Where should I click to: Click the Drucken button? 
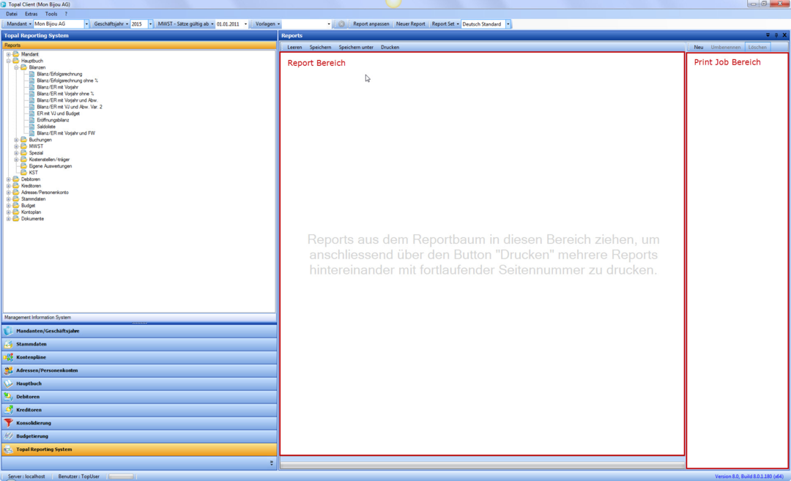(390, 47)
